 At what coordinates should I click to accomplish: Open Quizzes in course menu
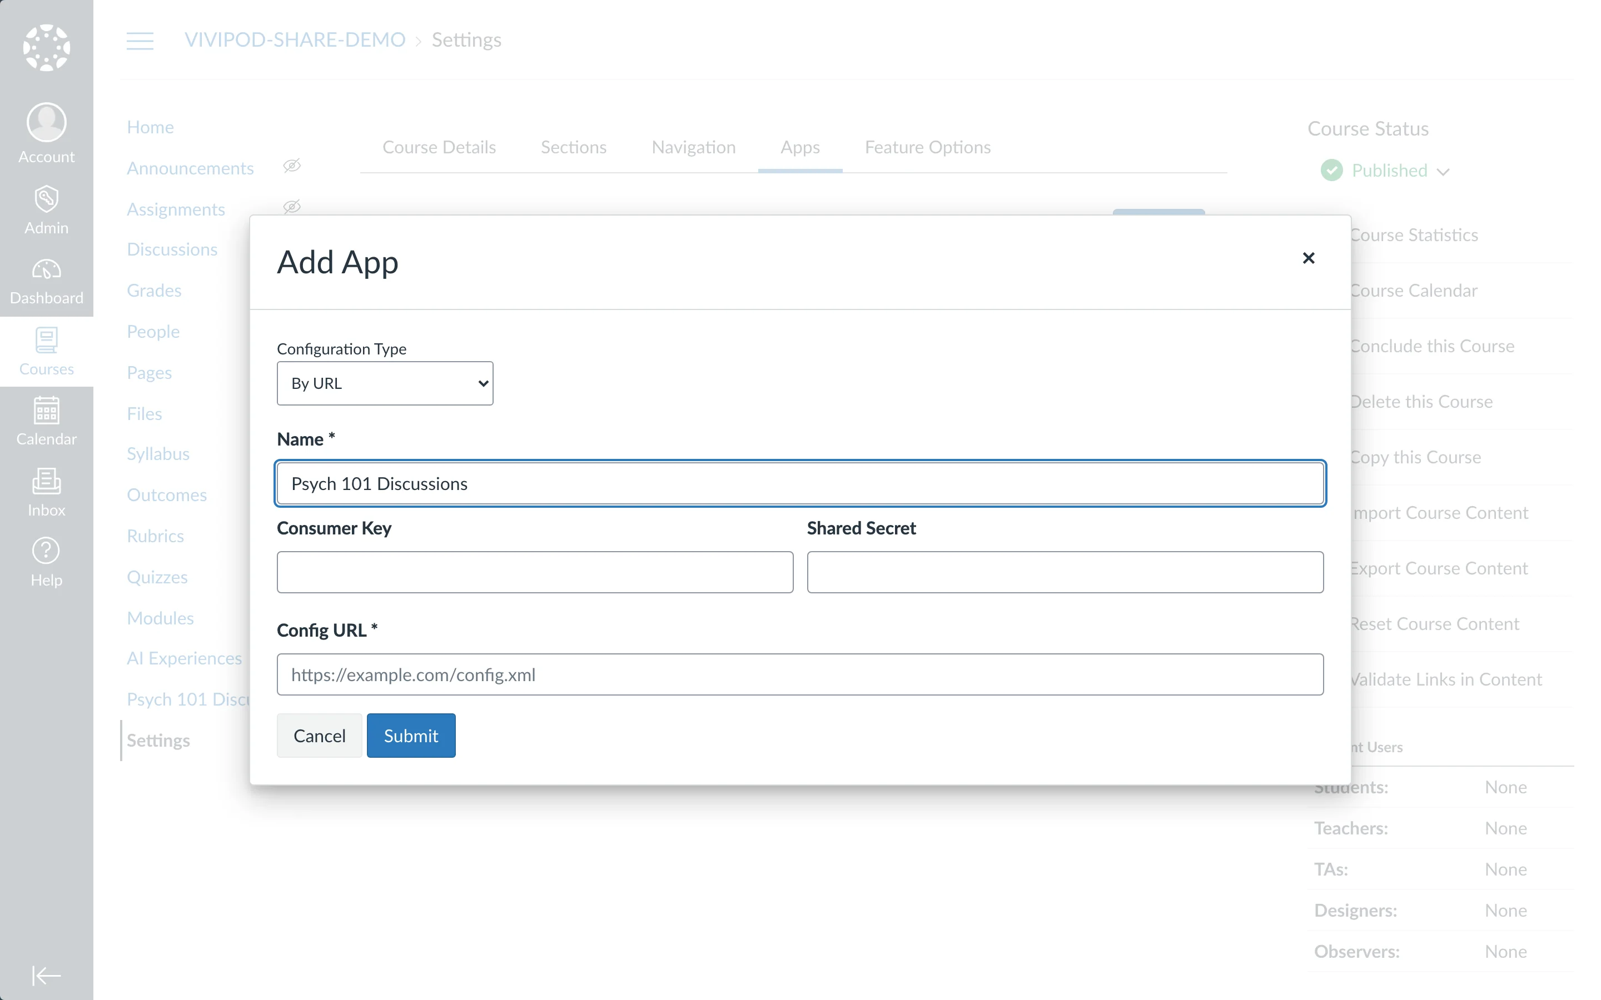click(157, 577)
